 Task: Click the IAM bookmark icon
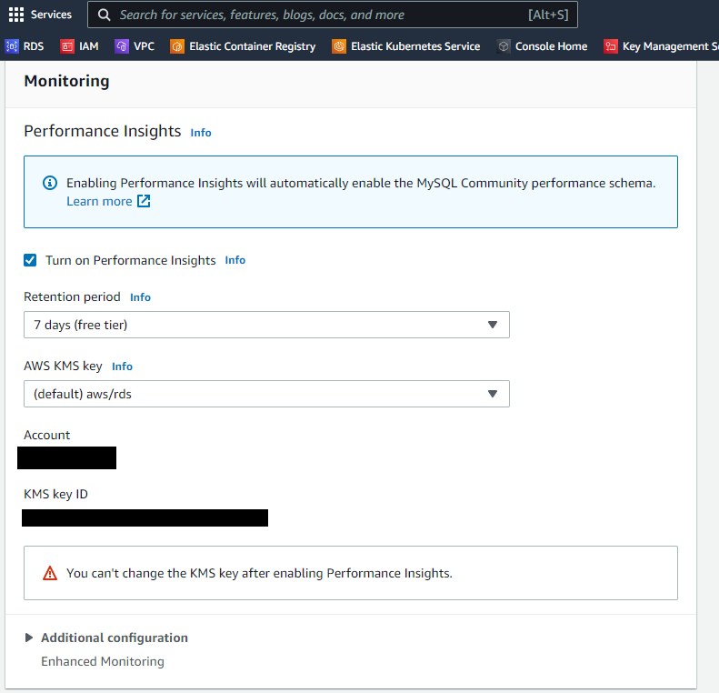67,46
